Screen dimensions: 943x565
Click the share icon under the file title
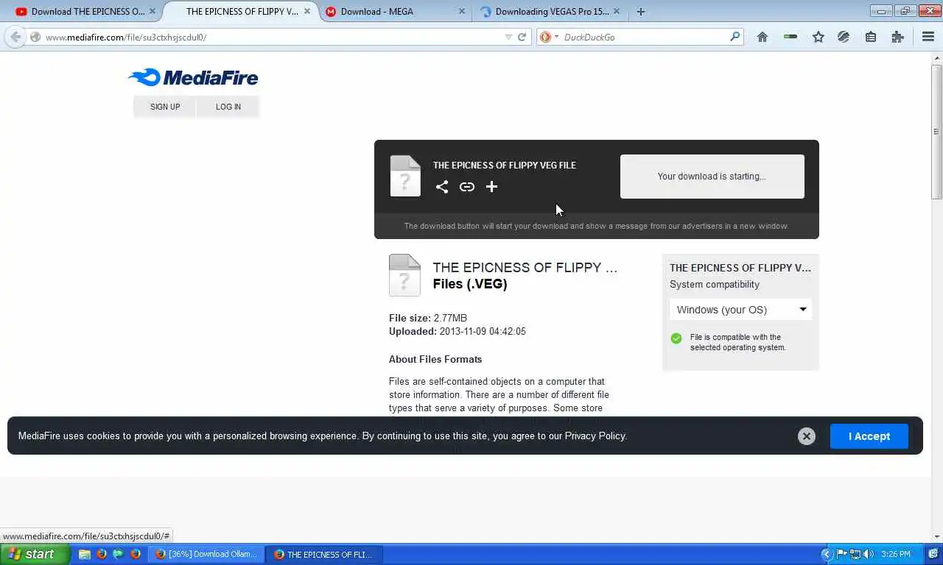[442, 187]
